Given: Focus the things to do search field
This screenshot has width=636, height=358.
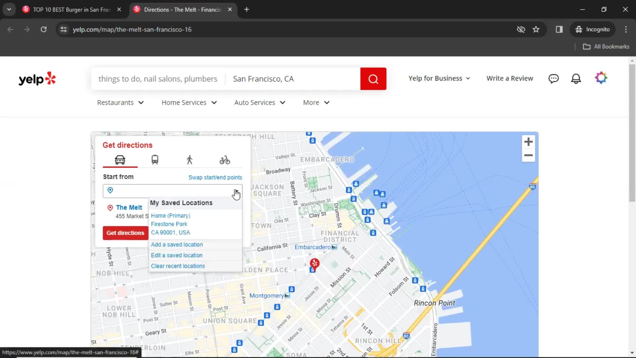Looking at the screenshot, I should (x=158, y=79).
